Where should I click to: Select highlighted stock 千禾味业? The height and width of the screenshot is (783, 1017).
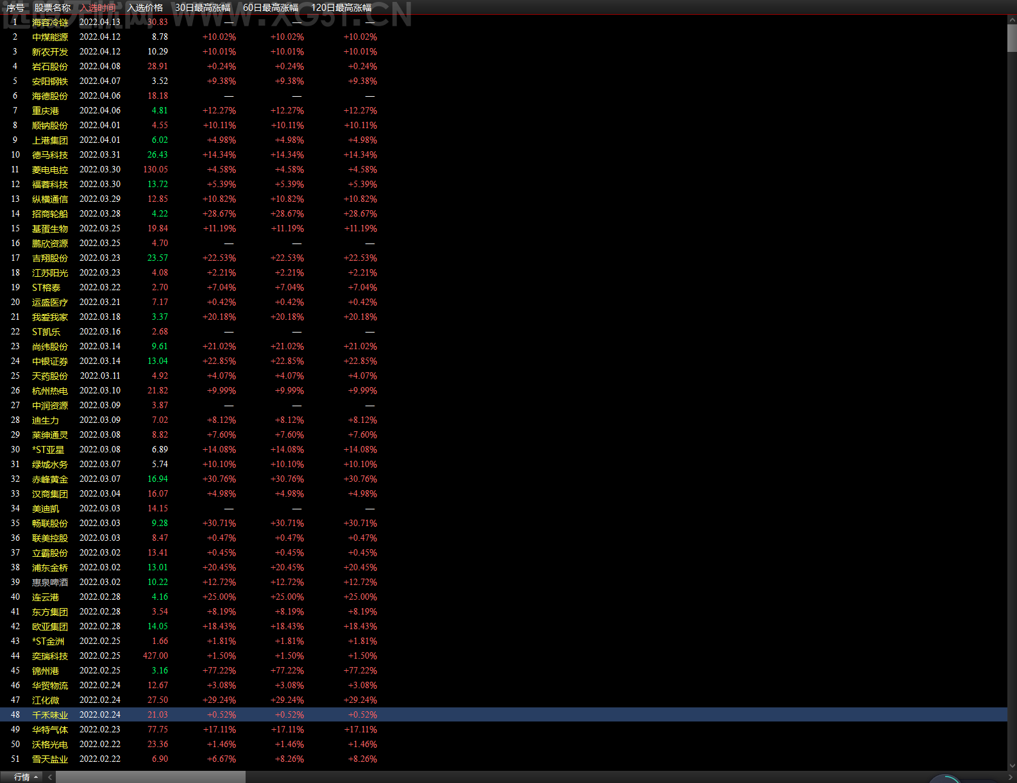[x=50, y=715]
